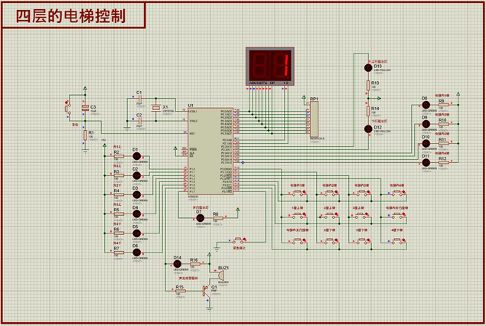Toggle the 3楼下键 push button
Viewport: 486px width, 326px height.
362,241
